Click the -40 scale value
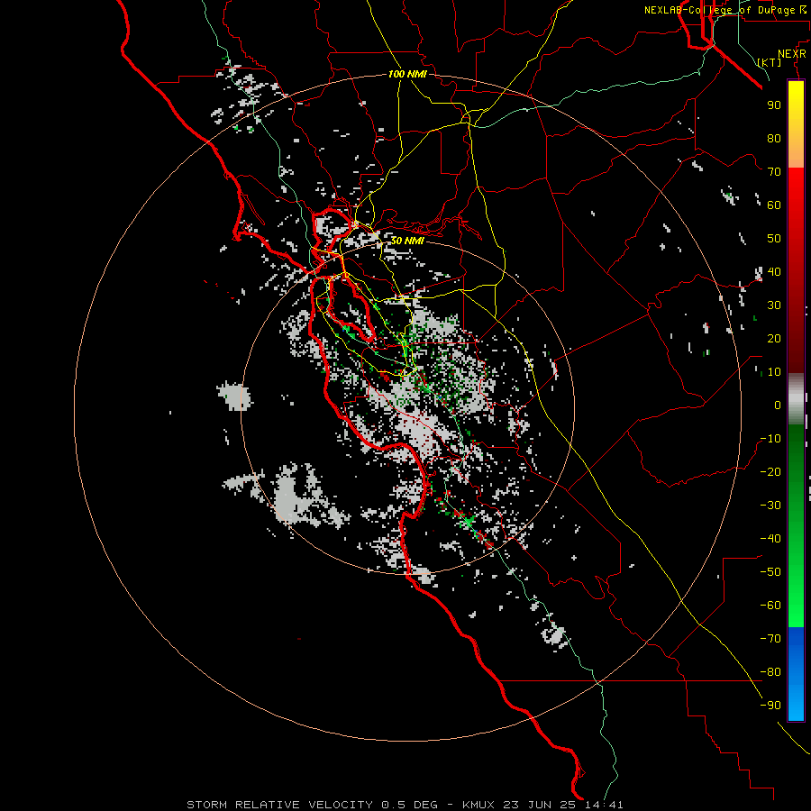The width and height of the screenshot is (811, 811). pyautogui.click(x=770, y=539)
